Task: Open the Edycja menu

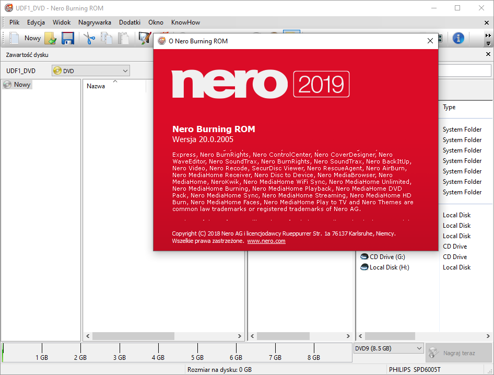Action: point(36,22)
